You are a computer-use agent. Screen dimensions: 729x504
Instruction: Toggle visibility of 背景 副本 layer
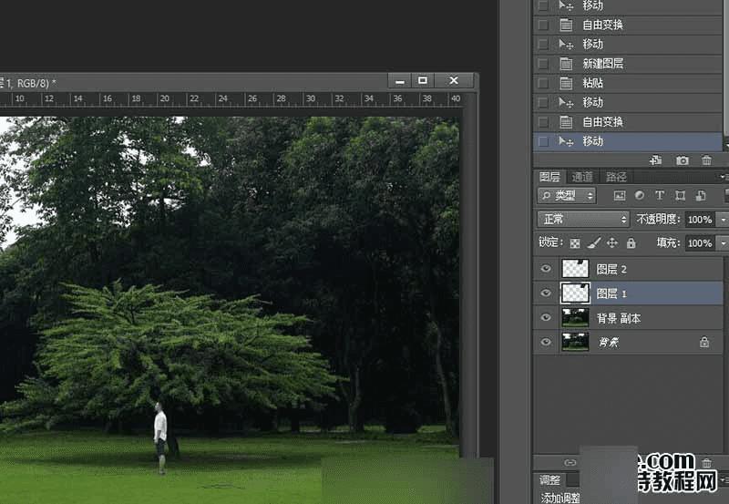(x=546, y=318)
